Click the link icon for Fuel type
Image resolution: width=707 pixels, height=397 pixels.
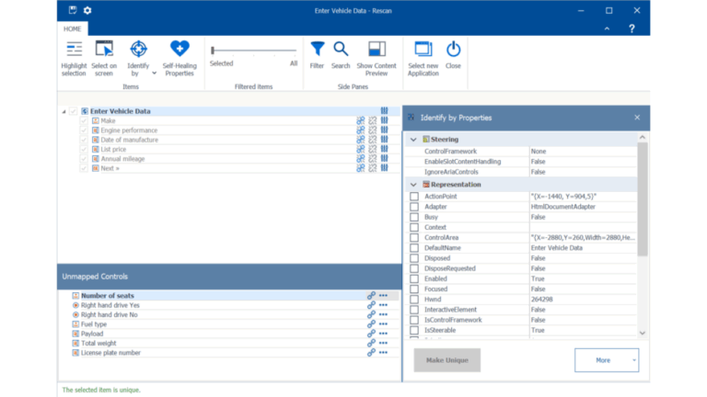click(x=371, y=324)
